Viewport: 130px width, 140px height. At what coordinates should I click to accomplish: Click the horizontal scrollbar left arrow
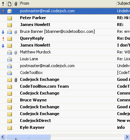point(3,137)
